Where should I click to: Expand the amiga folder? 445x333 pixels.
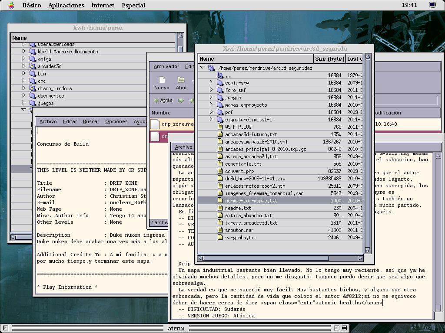[x=24, y=59]
